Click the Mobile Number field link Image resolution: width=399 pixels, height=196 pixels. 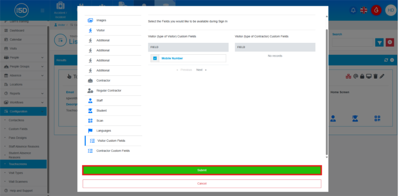(172, 58)
